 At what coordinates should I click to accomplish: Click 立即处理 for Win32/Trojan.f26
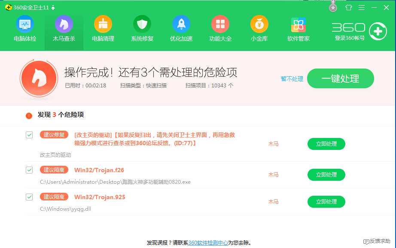click(x=326, y=175)
